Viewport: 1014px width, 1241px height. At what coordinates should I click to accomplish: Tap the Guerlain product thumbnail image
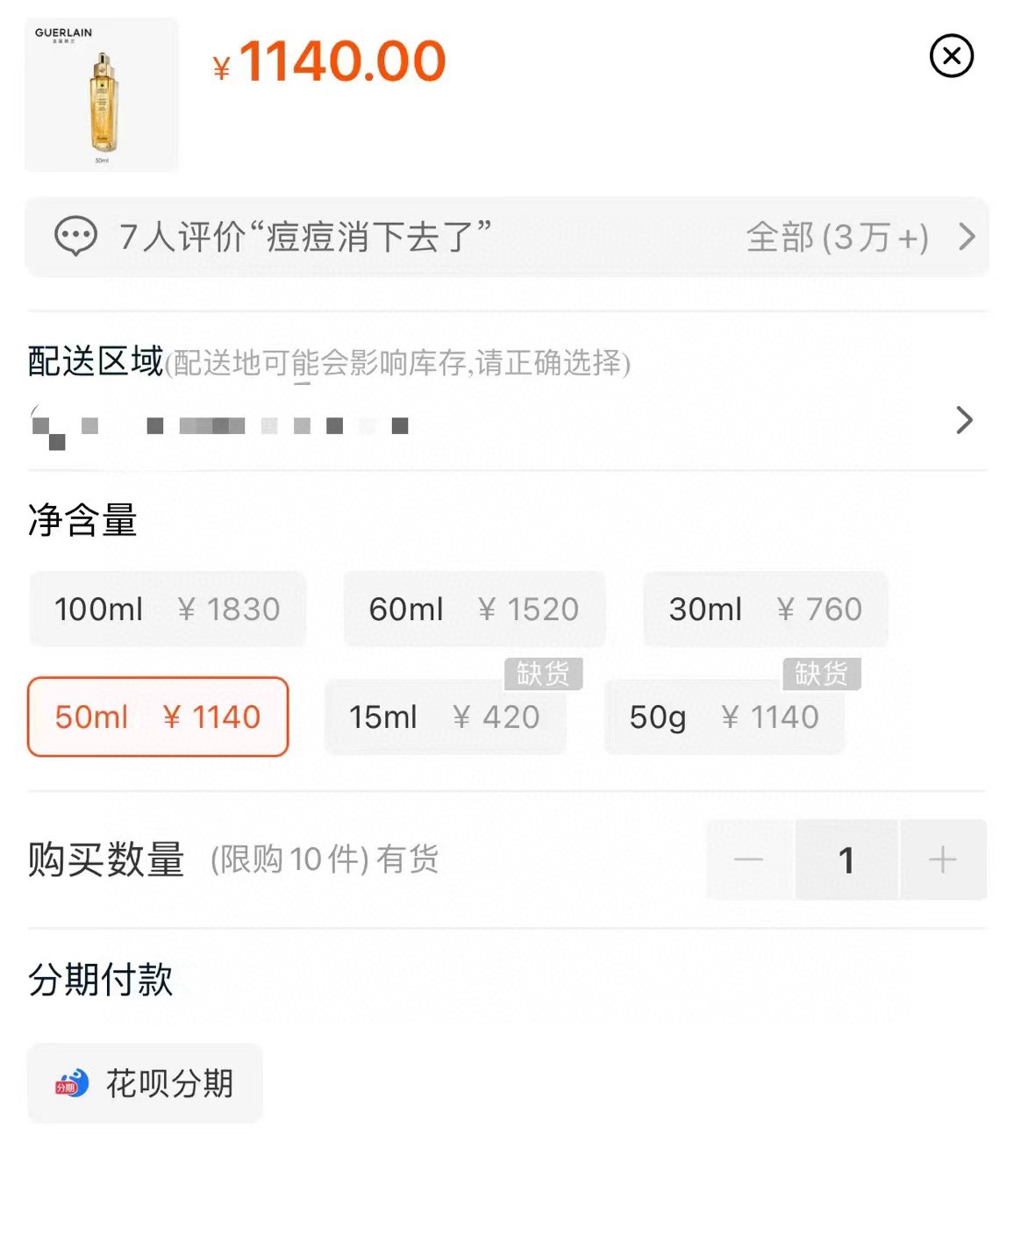(x=102, y=95)
